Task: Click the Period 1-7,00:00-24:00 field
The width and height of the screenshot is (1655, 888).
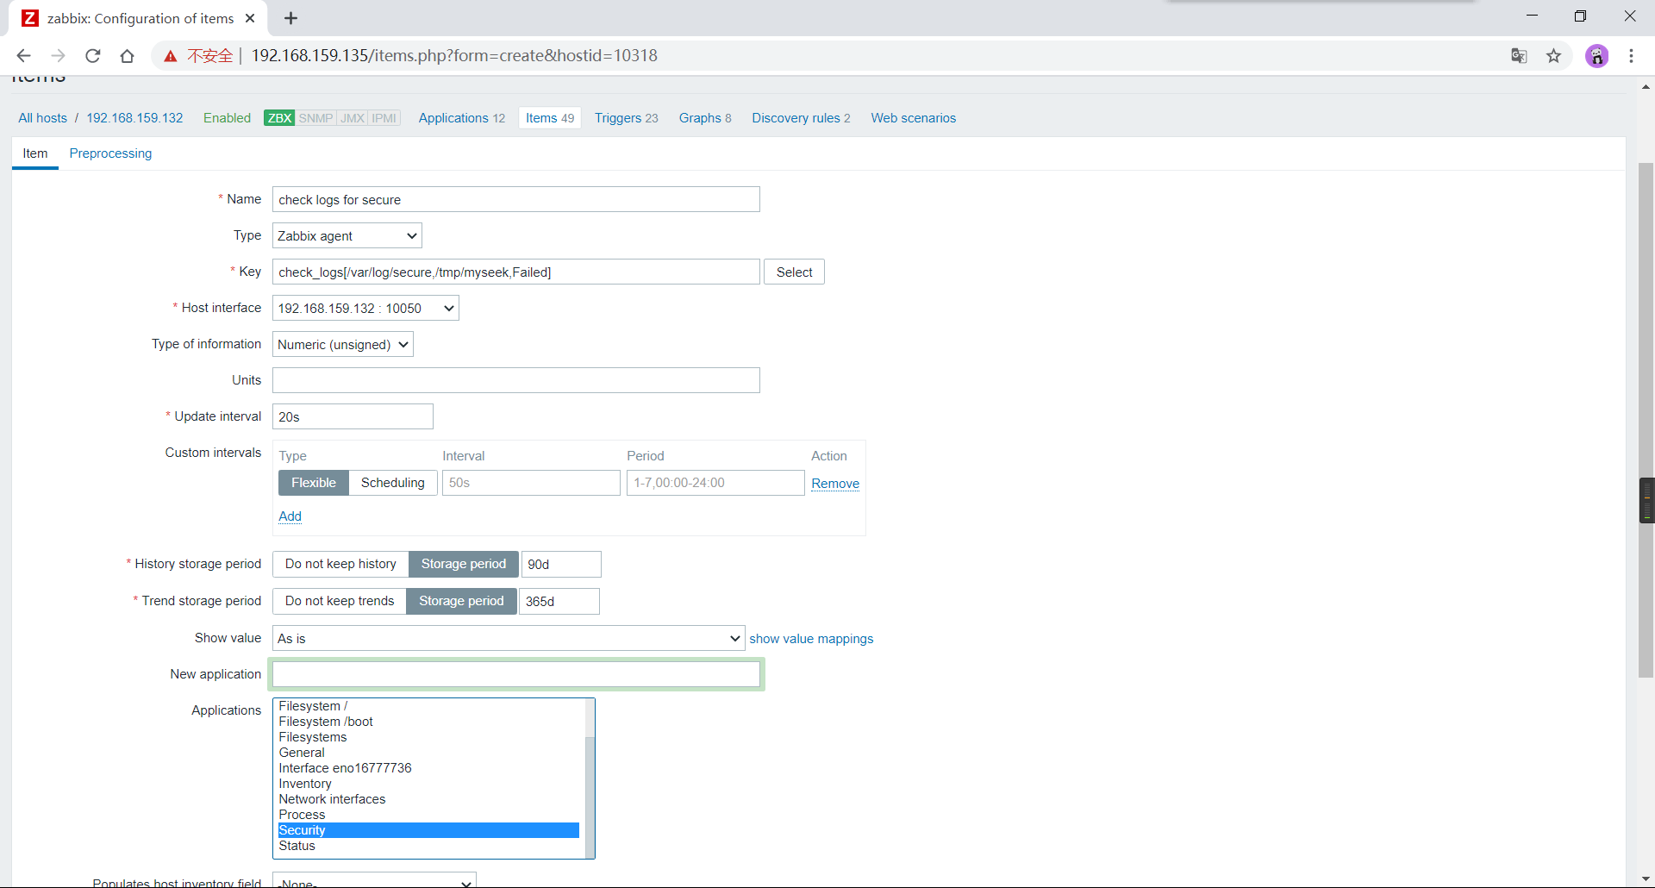Action: [x=715, y=483]
